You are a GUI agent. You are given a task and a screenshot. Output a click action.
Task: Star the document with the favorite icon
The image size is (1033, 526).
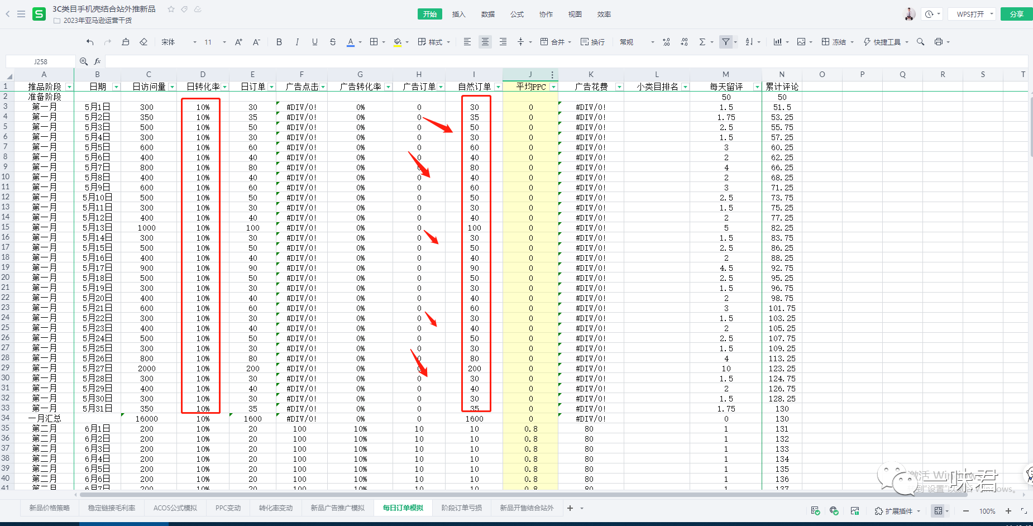click(x=171, y=9)
